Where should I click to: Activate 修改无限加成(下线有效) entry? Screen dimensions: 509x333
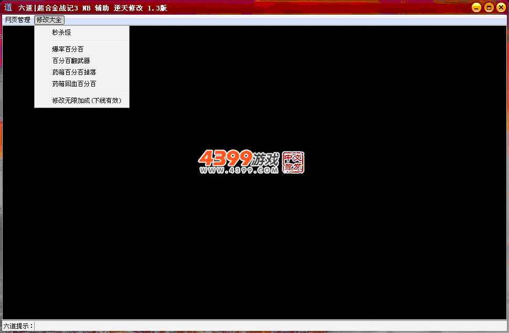82,101
